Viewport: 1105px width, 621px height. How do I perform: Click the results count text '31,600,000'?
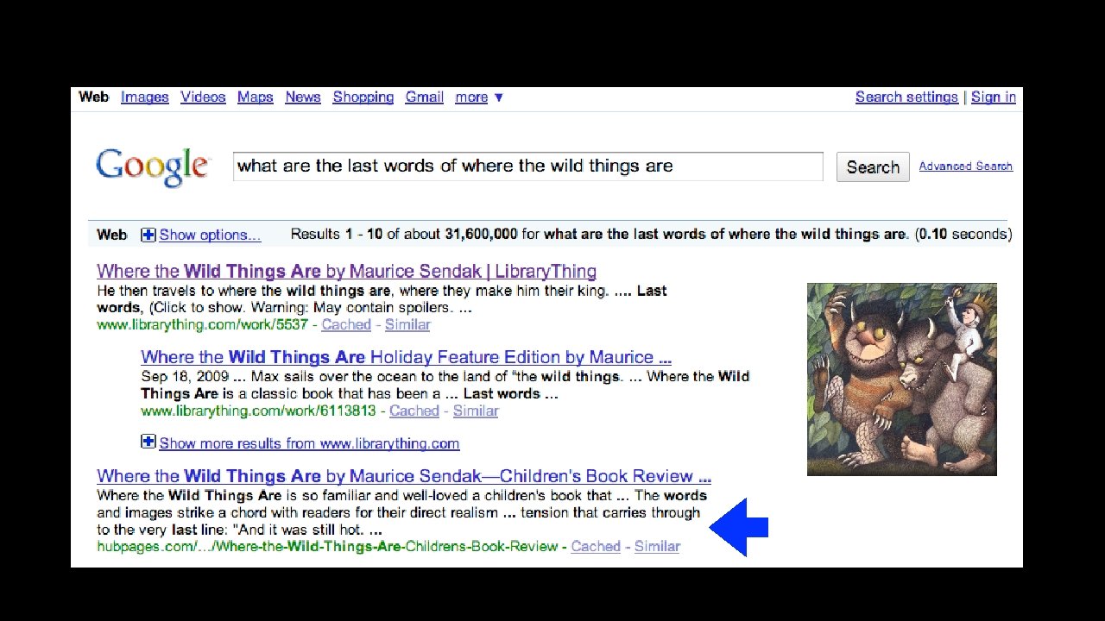coord(481,234)
